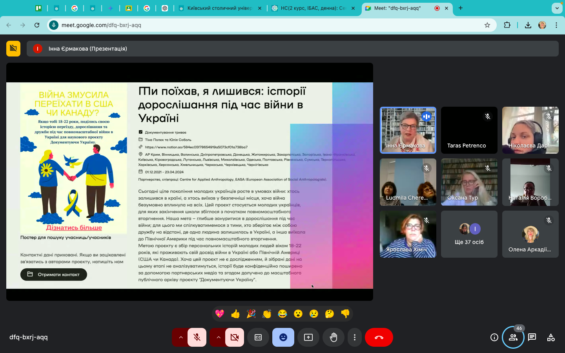Unmute the microphone toggle
This screenshot has width=565, height=353.
(197, 337)
